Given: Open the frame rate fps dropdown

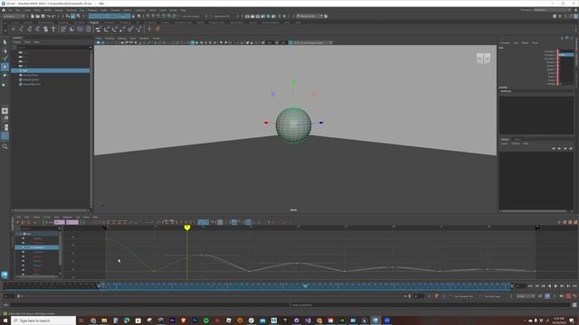Looking at the screenshot, I should (x=526, y=296).
